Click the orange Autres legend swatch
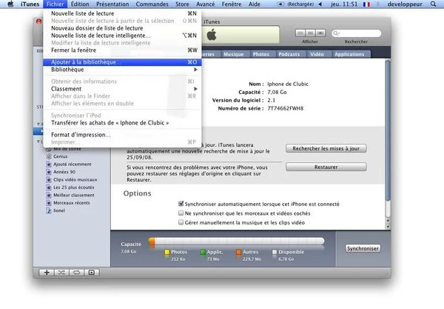Screen dimensions: 444x309 click(238, 252)
